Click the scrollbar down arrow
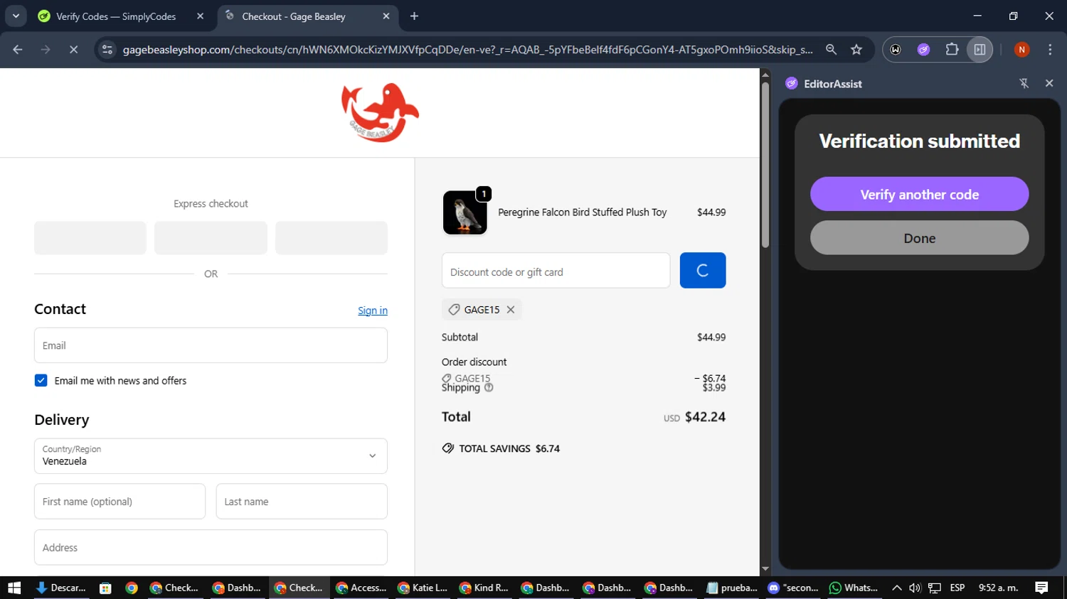 pyautogui.click(x=765, y=568)
